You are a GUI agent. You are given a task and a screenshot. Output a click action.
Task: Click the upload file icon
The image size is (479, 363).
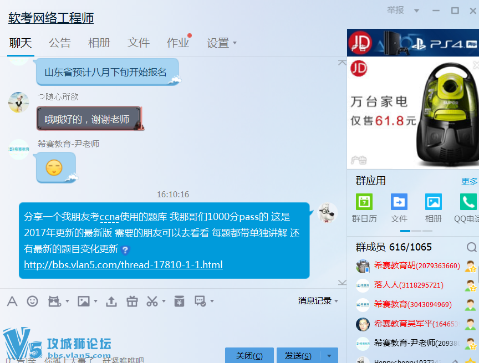click(x=111, y=301)
